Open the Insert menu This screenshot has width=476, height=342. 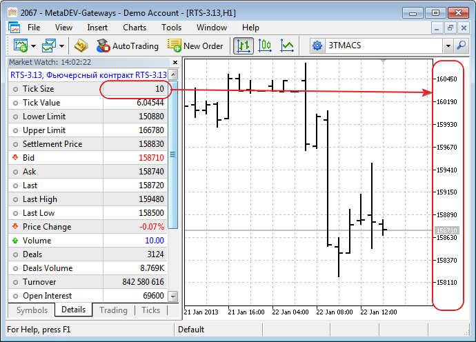click(97, 28)
